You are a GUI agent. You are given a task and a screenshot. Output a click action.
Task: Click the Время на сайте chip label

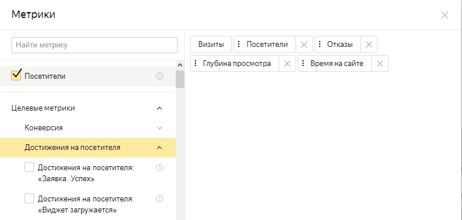[x=337, y=64]
